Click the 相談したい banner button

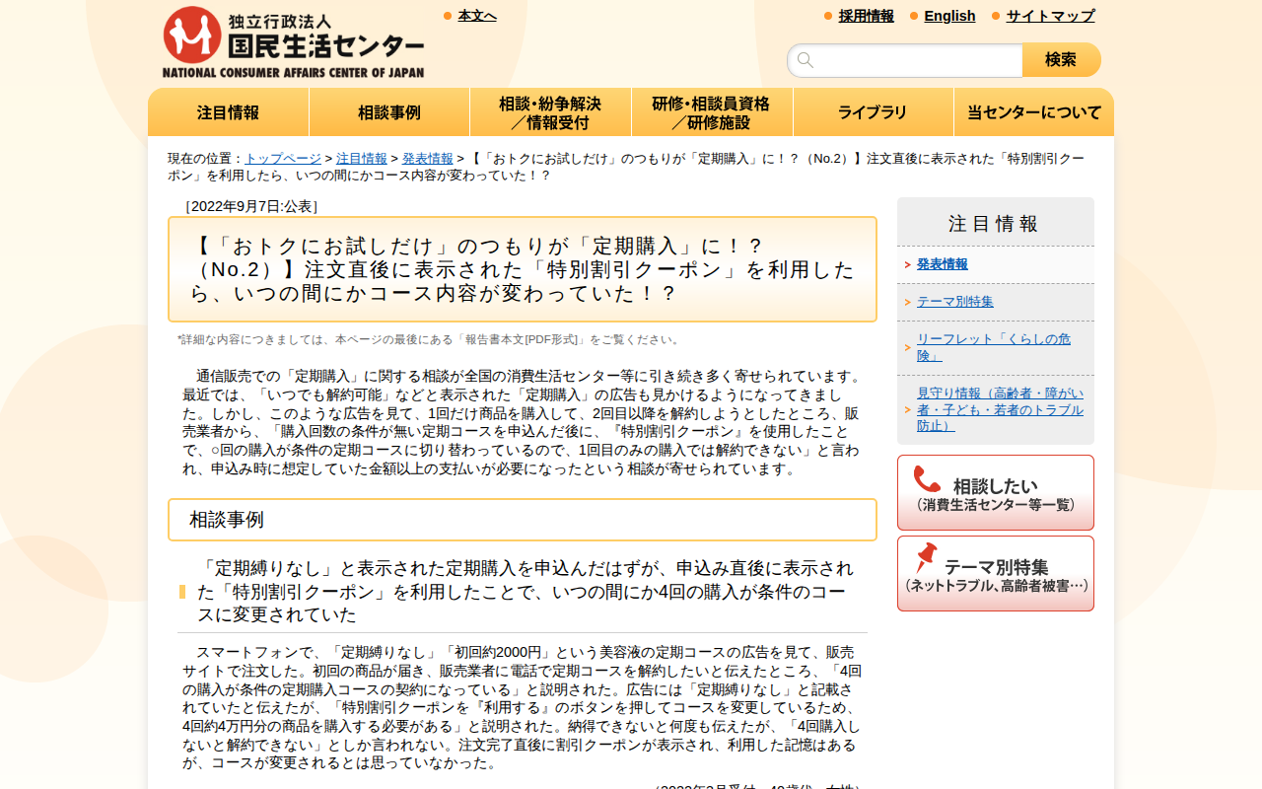click(996, 492)
